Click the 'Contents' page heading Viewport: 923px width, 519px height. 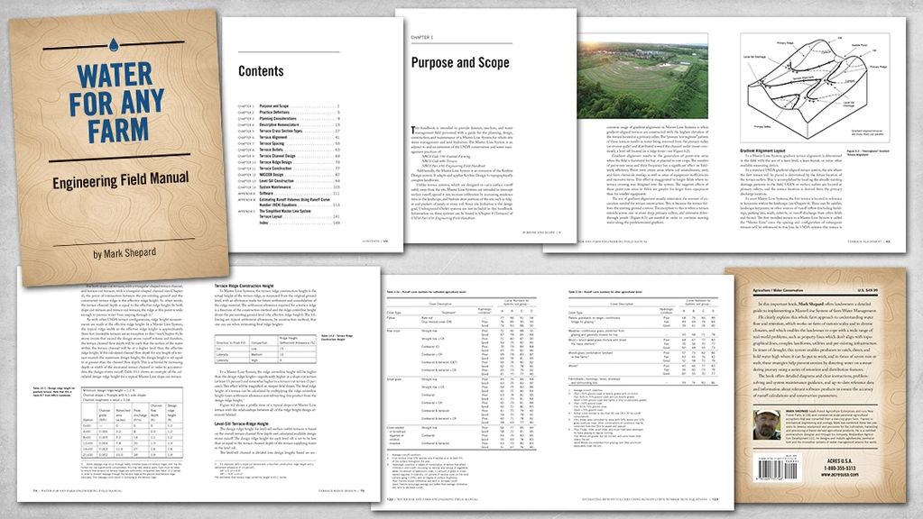pyautogui.click(x=261, y=71)
